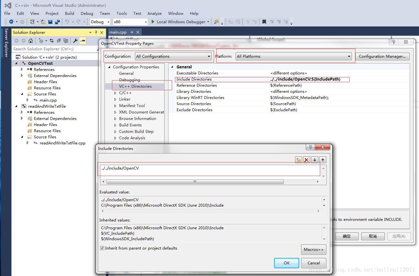The height and width of the screenshot is (276, 419).
Task: Open the File menu
Action: 7,13
